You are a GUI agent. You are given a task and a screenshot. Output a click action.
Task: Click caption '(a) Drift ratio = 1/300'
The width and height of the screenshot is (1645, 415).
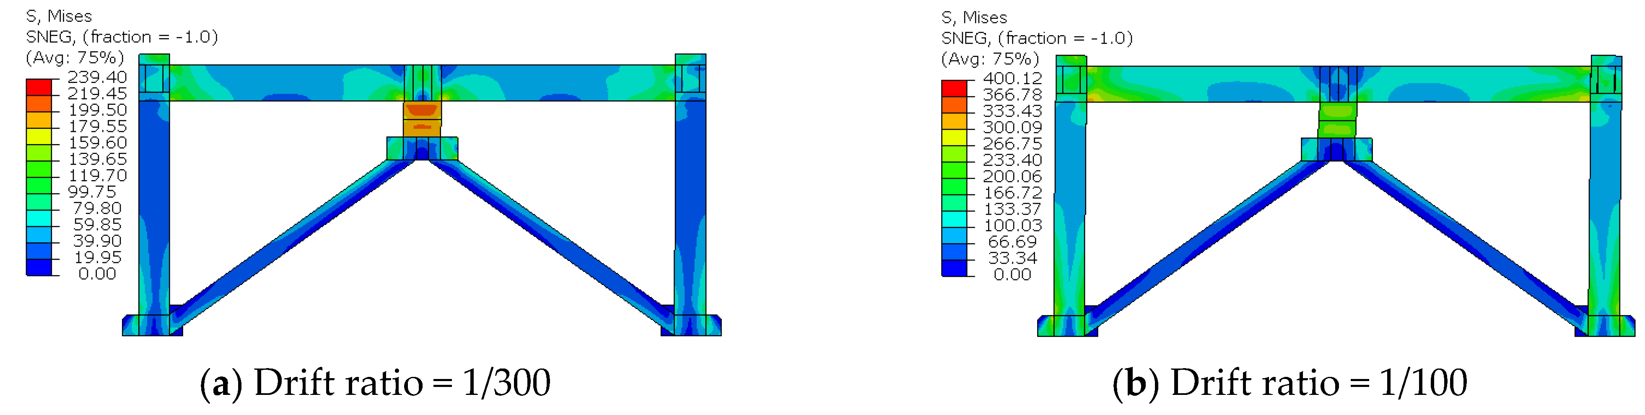coord(376,383)
